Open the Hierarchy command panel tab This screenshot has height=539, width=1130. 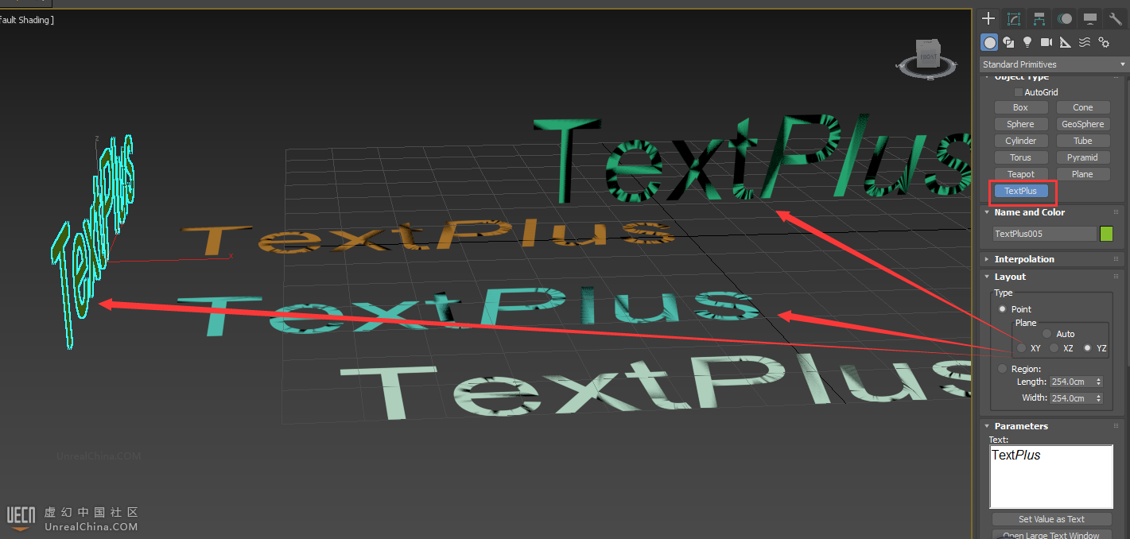point(1039,18)
